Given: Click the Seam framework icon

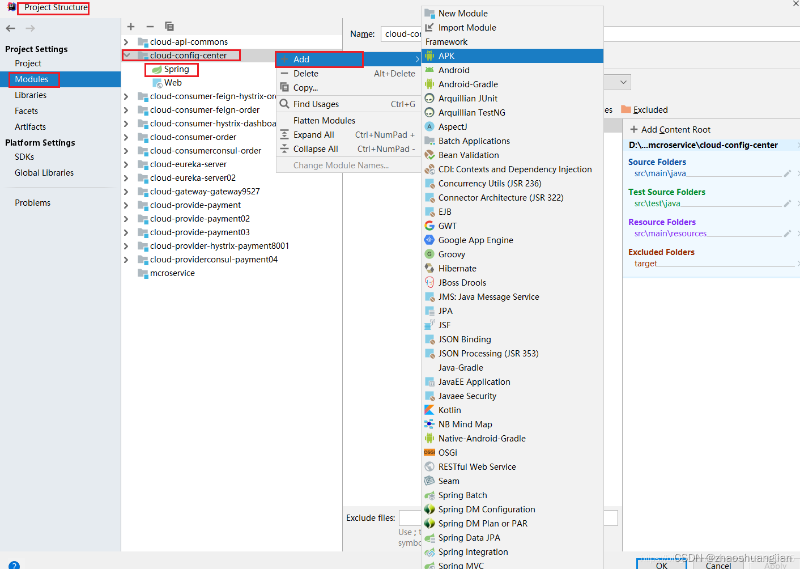Looking at the screenshot, I should [x=429, y=481].
